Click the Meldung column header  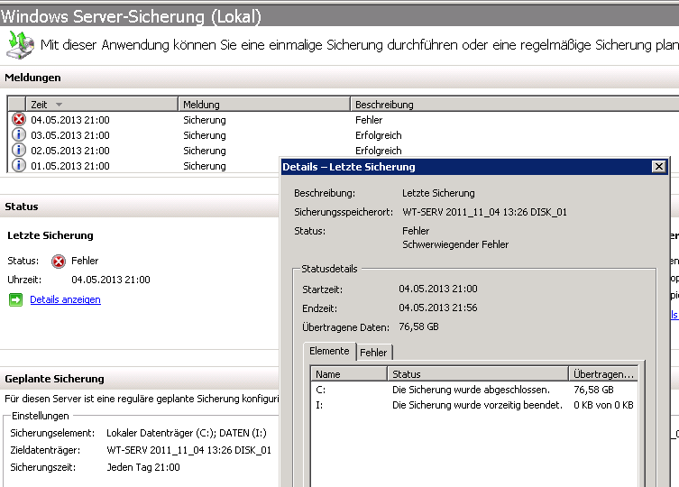click(264, 105)
